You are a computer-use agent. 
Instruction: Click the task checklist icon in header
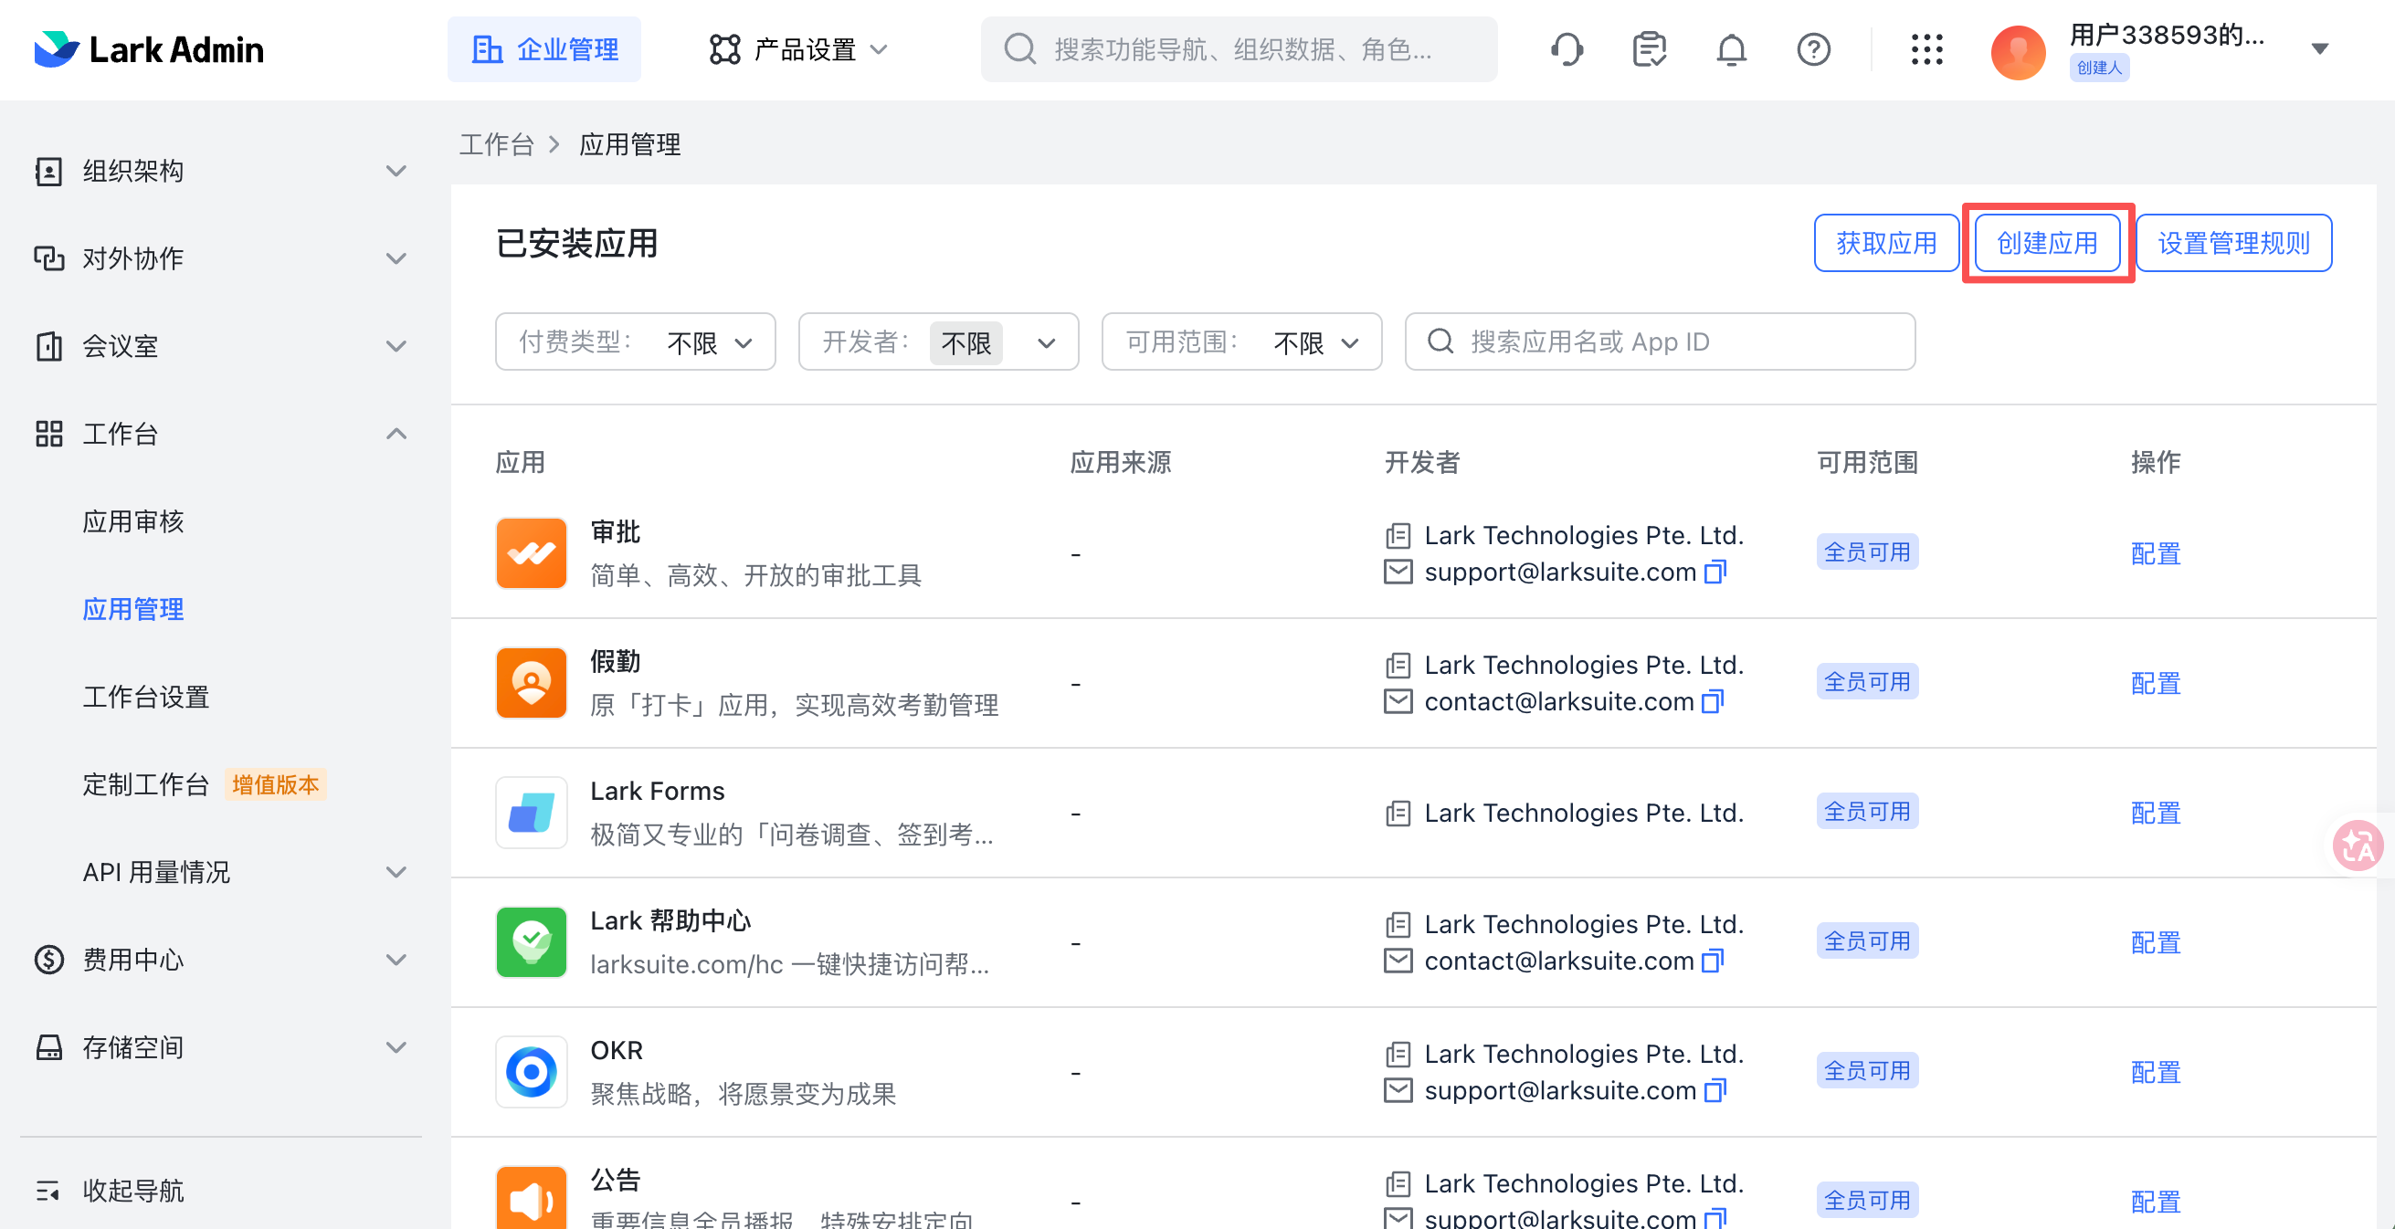coord(1649,49)
